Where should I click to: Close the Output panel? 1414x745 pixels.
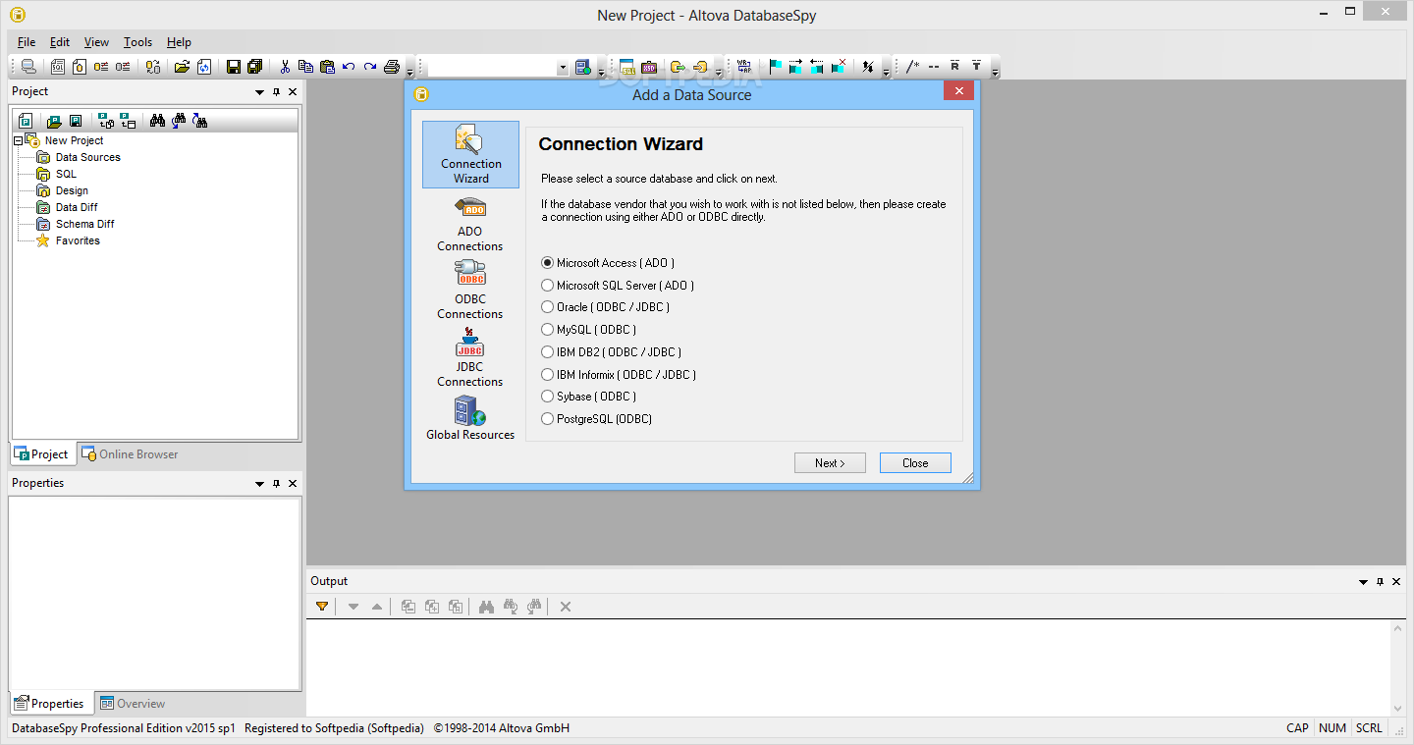point(1397,582)
